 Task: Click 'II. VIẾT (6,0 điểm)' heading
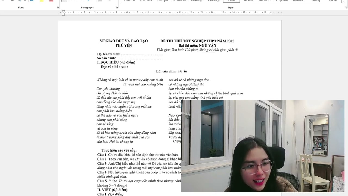pyautogui.click(x=112, y=190)
